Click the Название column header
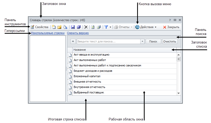Screen dimensions: 211x123 pyautogui.click(x=121, y=50)
